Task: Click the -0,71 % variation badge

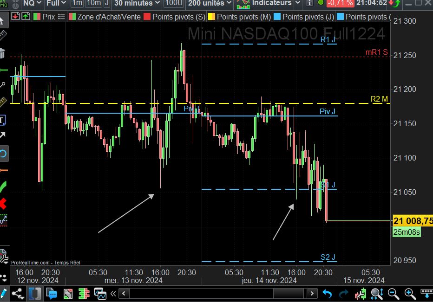Action: tap(340, 3)
